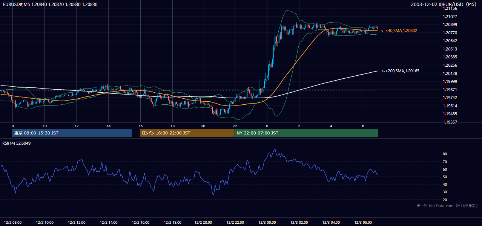Screen dimensions: 482x226
Task: Click the 12/3 04:00 date label
Action: pyautogui.click(x=331, y=222)
